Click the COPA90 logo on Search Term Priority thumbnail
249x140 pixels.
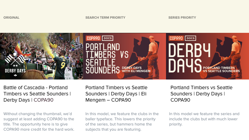[93, 38]
